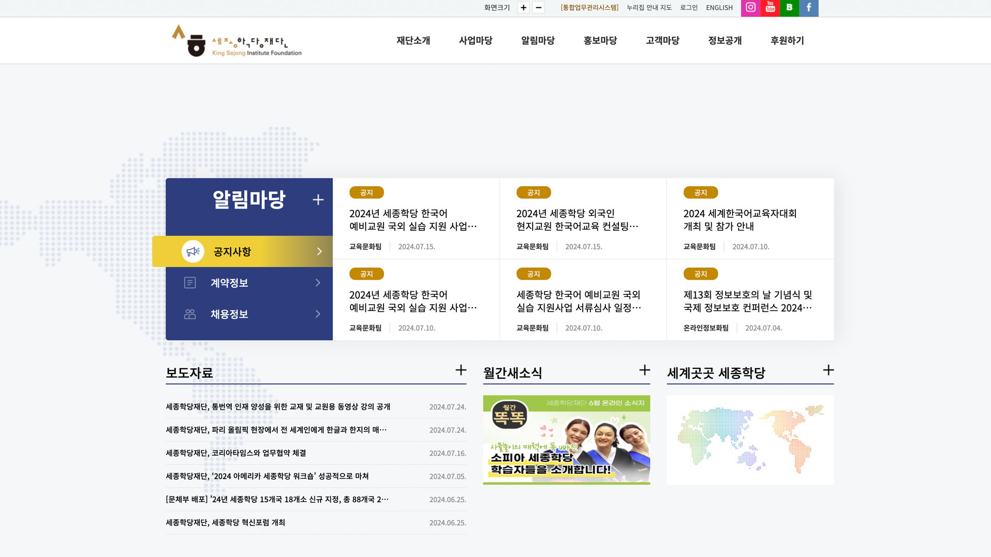Open the YouTube icon in top bar

[770, 8]
